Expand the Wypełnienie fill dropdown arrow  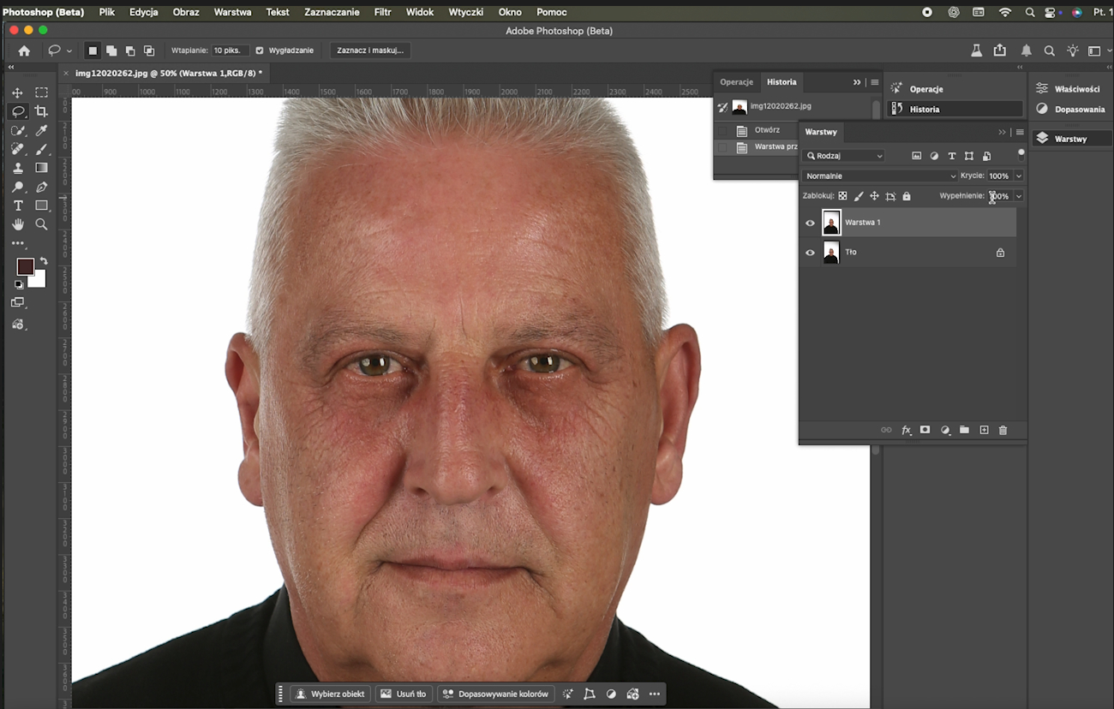click(x=1018, y=196)
